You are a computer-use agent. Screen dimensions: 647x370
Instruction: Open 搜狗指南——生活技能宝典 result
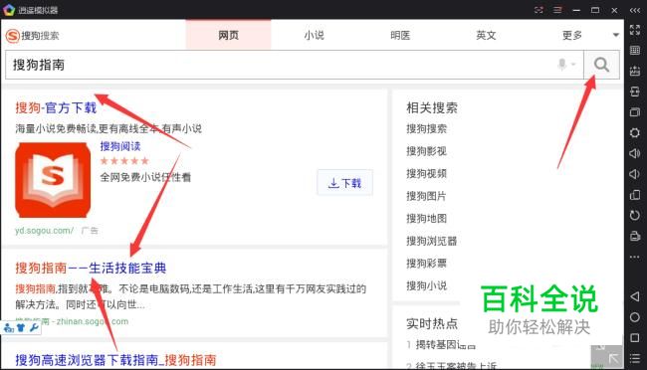point(91,269)
